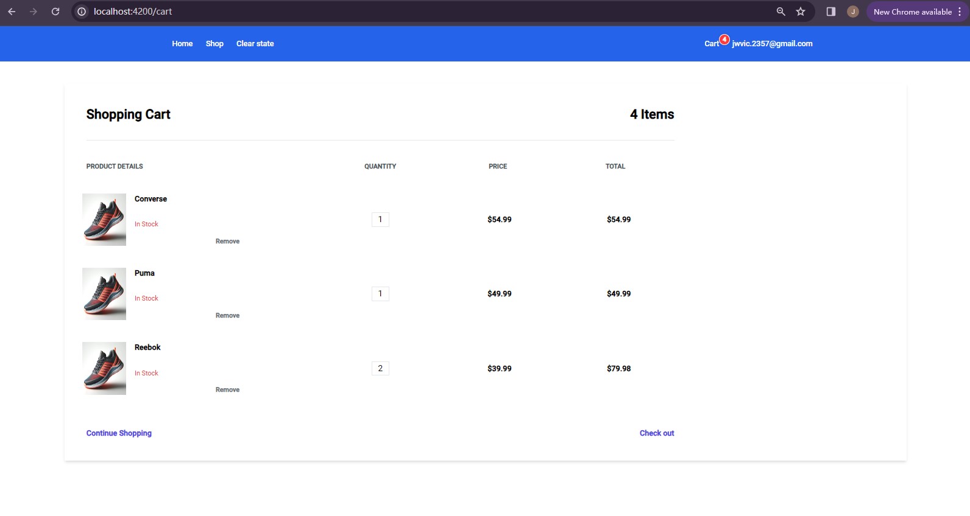
Task: Open the zoom magnifier icon in address bar
Action: [781, 12]
